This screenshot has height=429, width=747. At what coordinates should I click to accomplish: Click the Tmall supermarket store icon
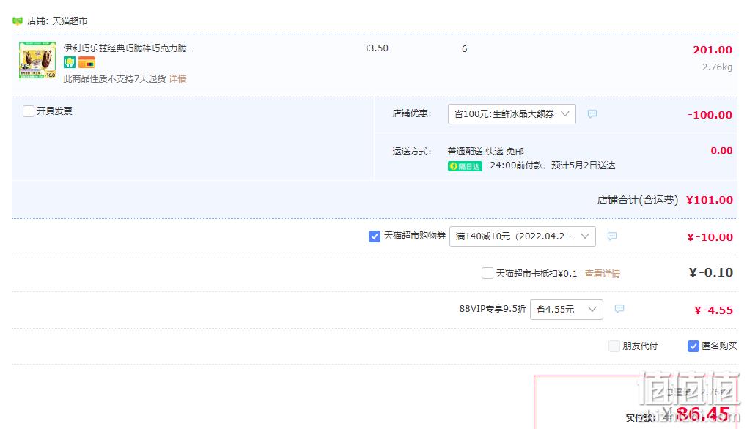(17, 21)
